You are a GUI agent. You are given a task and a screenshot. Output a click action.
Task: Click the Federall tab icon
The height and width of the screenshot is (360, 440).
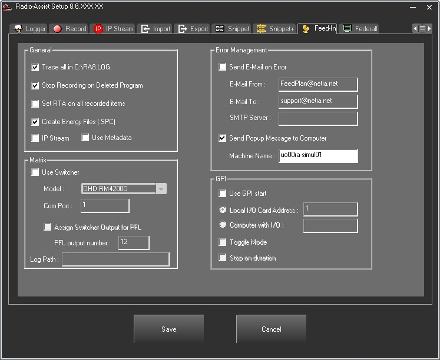click(x=348, y=28)
